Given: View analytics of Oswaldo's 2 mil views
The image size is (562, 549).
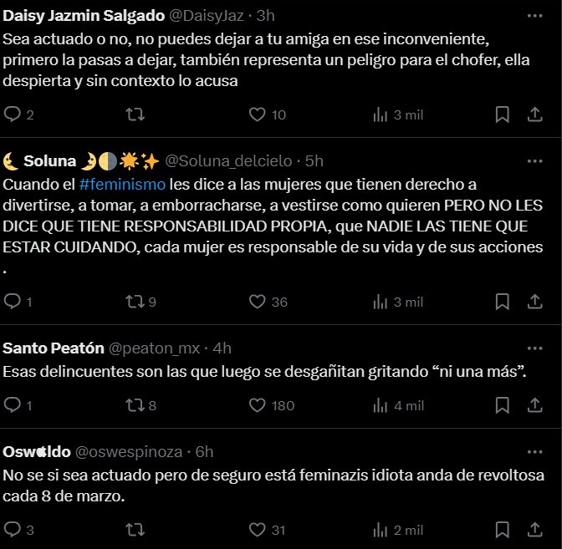Looking at the screenshot, I should 398,530.
